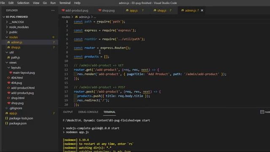Open add-product.html file
This screenshot has height=152, width=270.
tap(23, 88)
